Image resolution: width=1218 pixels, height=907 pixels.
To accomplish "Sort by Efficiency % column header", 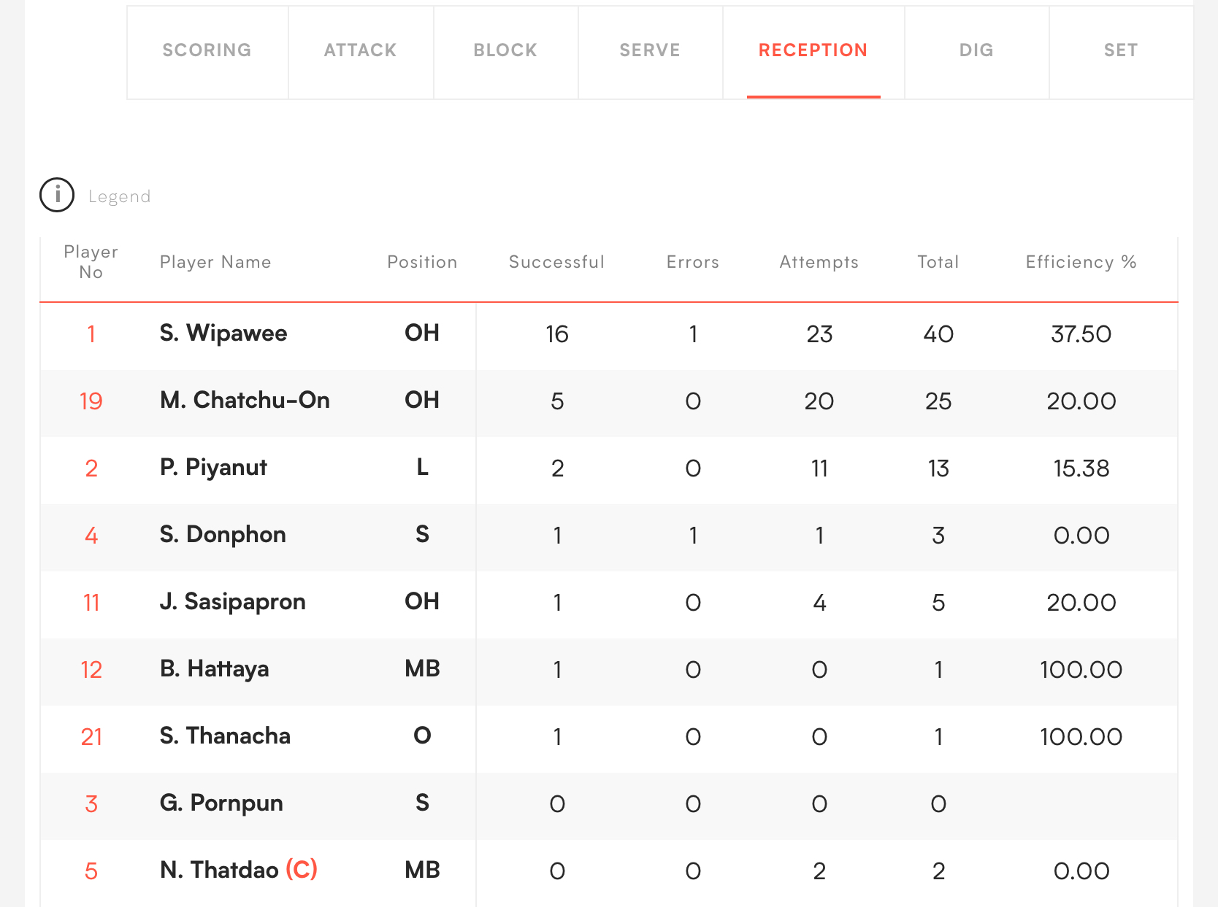I will pyautogui.click(x=1081, y=262).
